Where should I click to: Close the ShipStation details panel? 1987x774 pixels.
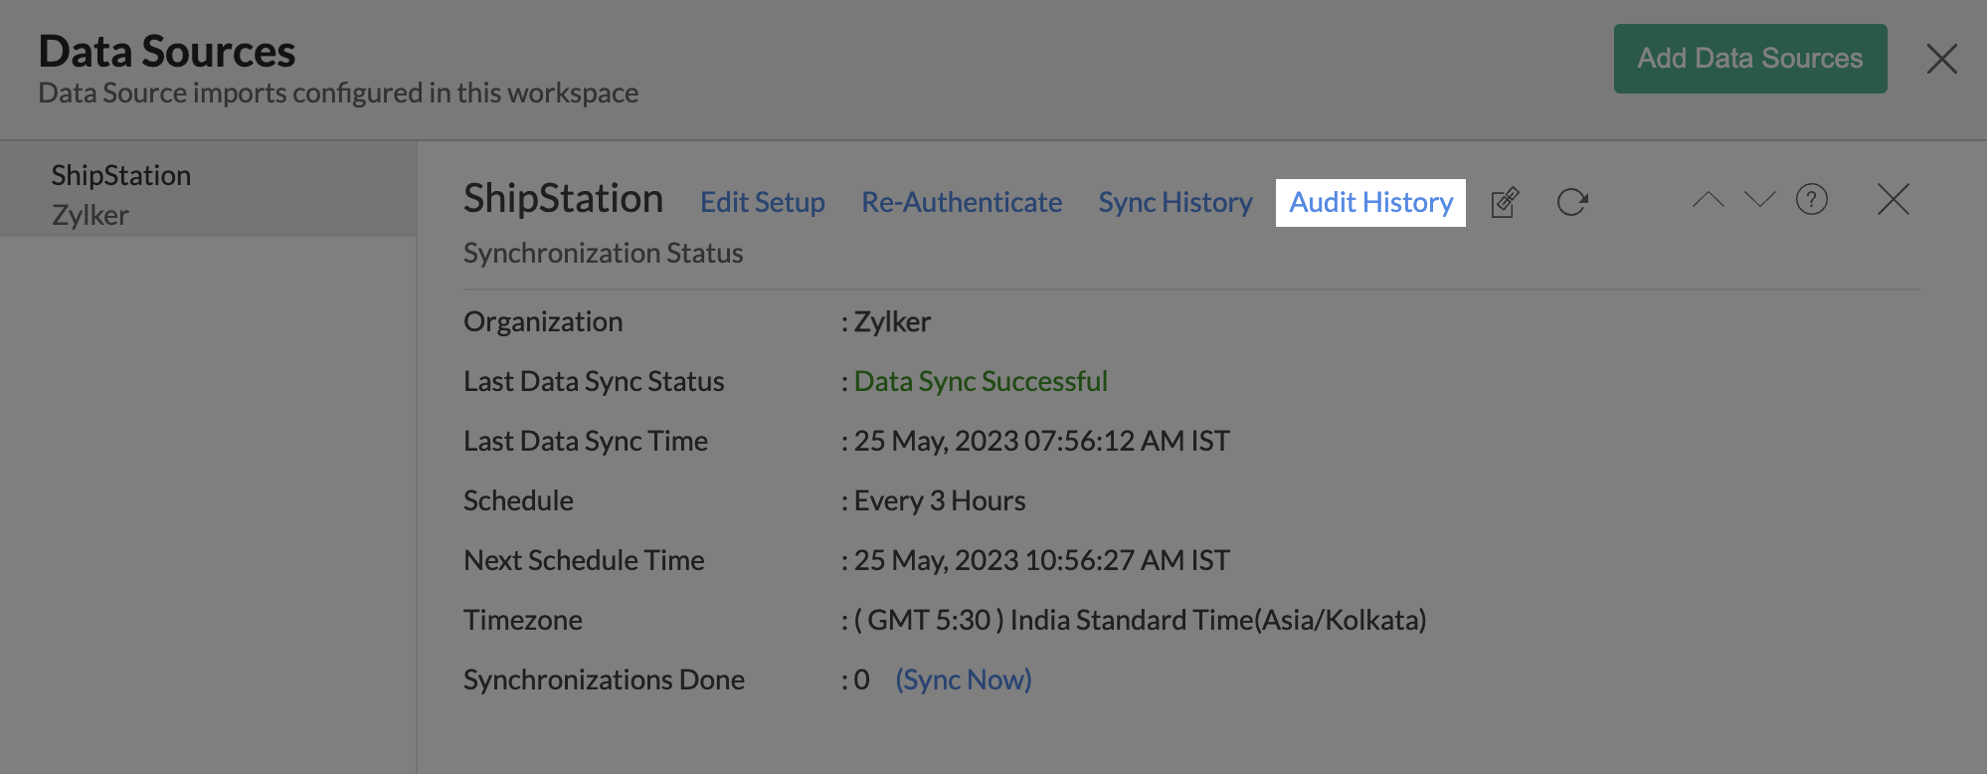[1893, 199]
